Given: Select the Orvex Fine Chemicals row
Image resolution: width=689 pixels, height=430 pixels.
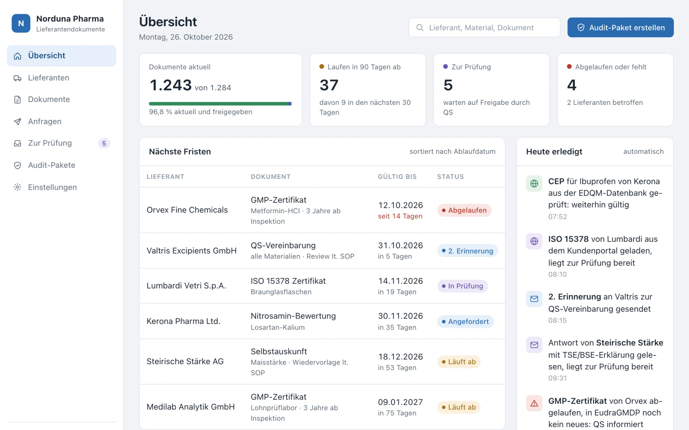Looking at the screenshot, I should click(322, 210).
